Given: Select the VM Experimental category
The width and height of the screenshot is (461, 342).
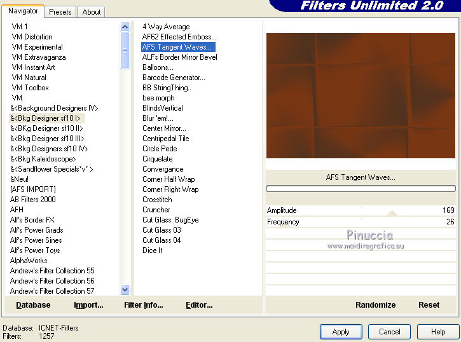Looking at the screenshot, I should pos(37,47).
